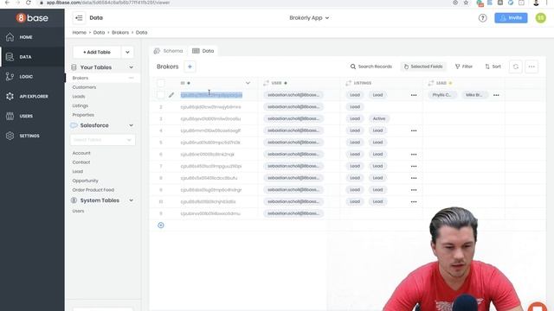Open the Add Table dropdown arrow
554x311 pixels.
point(127,52)
